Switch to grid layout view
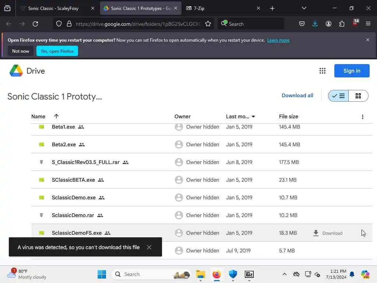377x283 pixels. pyautogui.click(x=358, y=96)
